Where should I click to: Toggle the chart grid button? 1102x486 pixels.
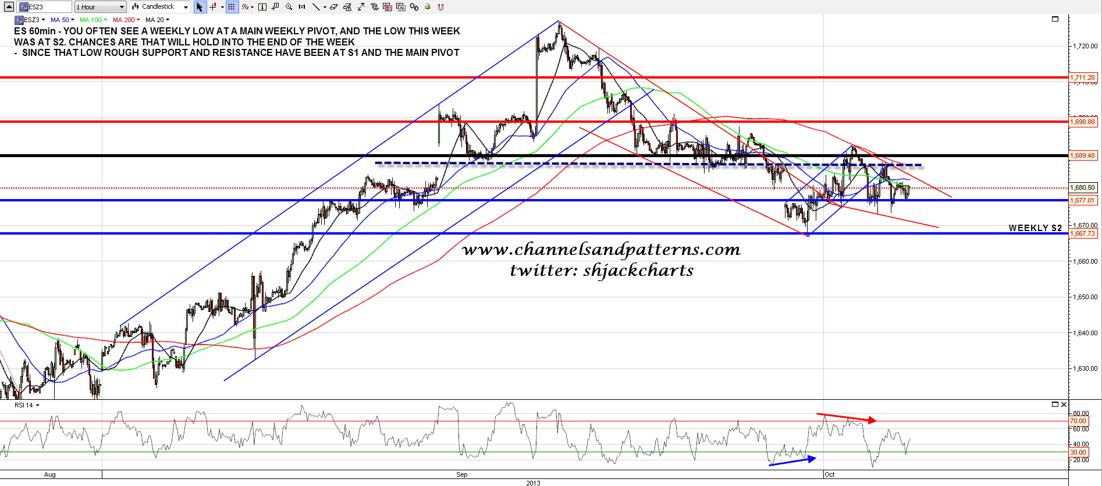click(232, 7)
